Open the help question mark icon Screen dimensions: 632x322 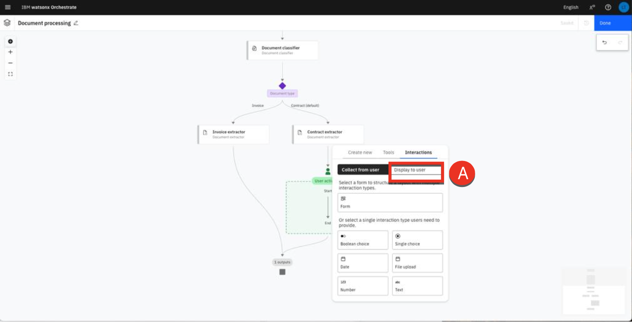[608, 7]
